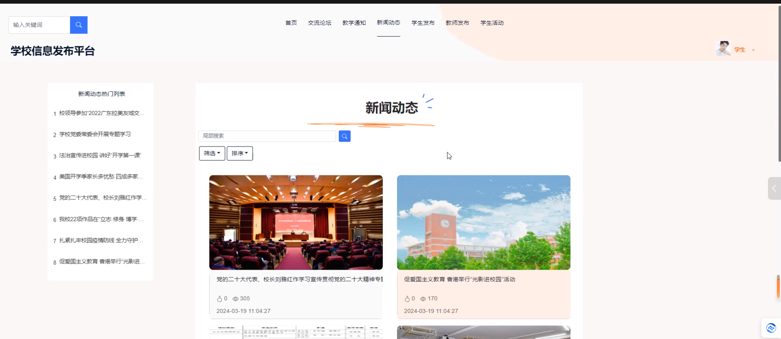Open article title 党的二十大代表、校长刘雅红作学习宣传
This screenshot has width=781, height=339.
click(x=300, y=279)
